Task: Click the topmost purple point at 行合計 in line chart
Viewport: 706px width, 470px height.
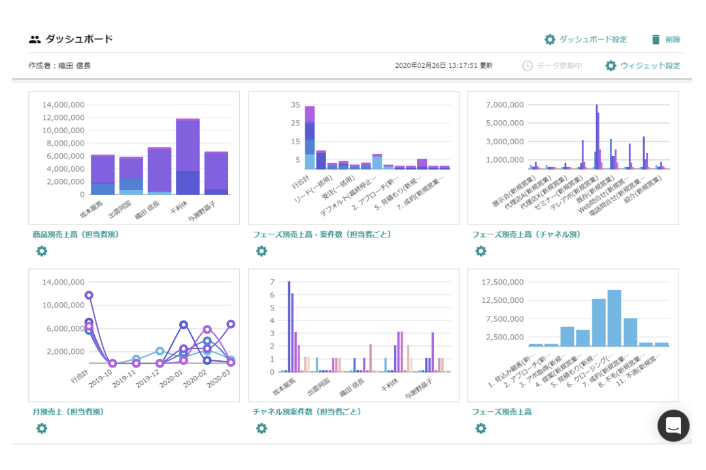Action: 89,295
